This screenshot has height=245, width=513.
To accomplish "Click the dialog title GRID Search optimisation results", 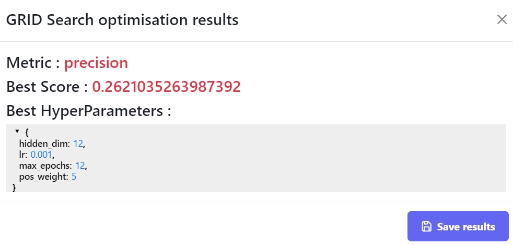I will [122, 20].
